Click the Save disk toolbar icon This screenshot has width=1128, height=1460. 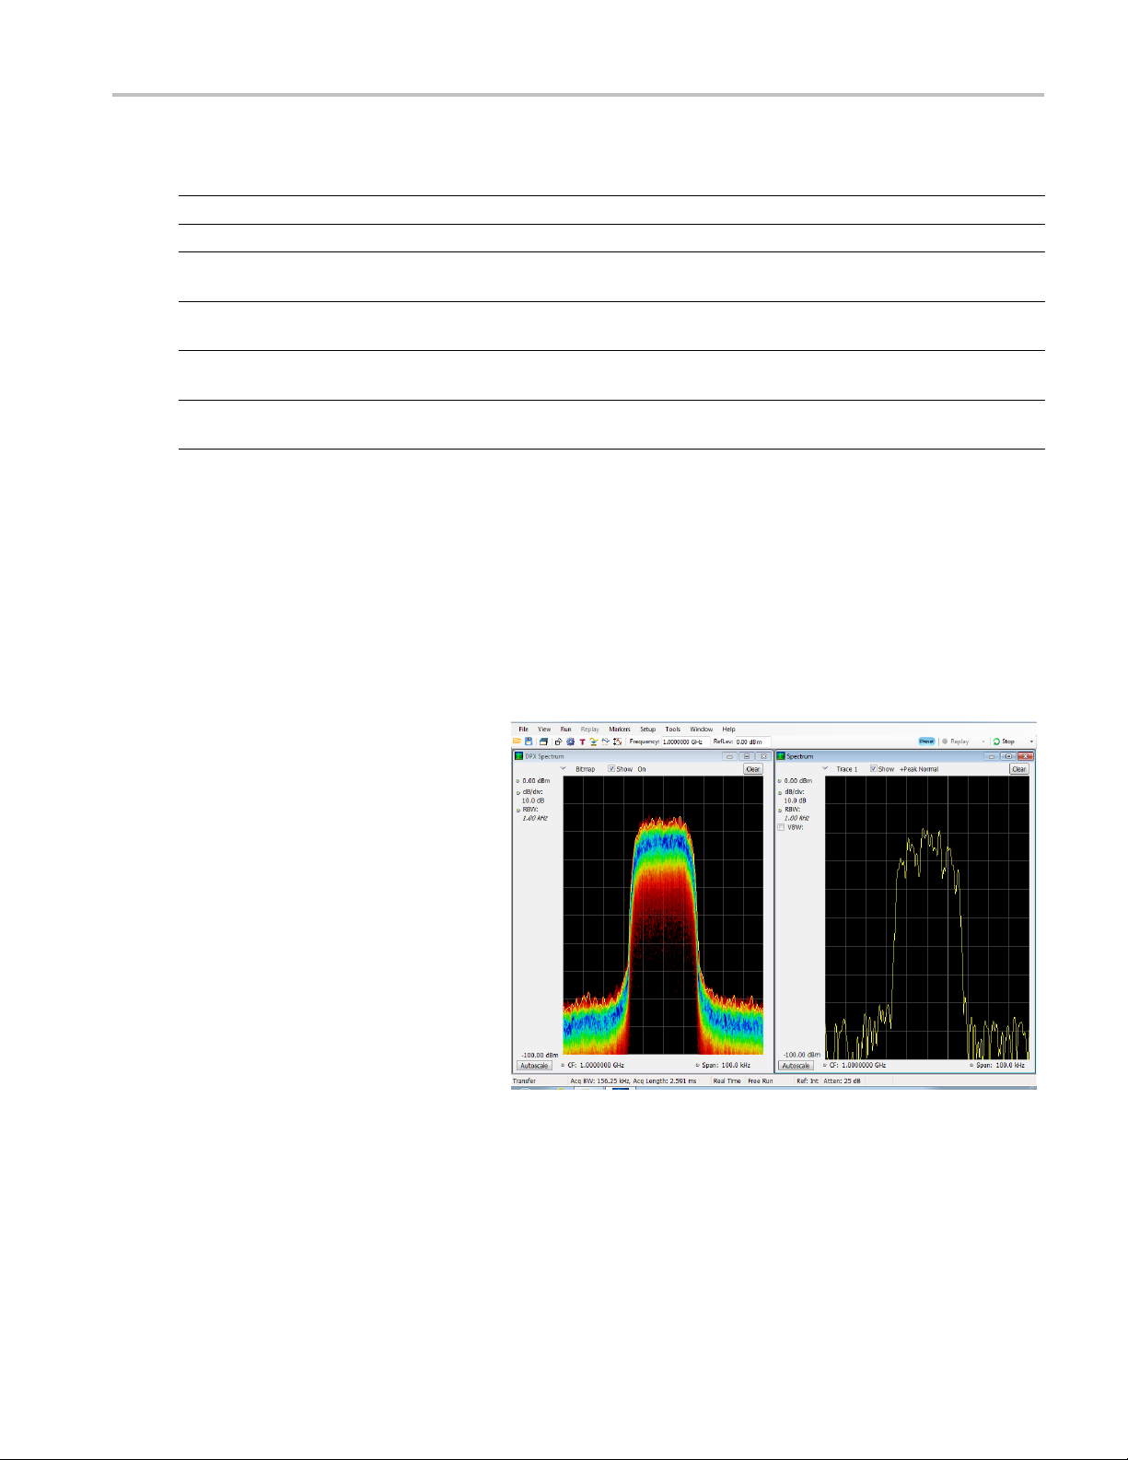pos(529,742)
